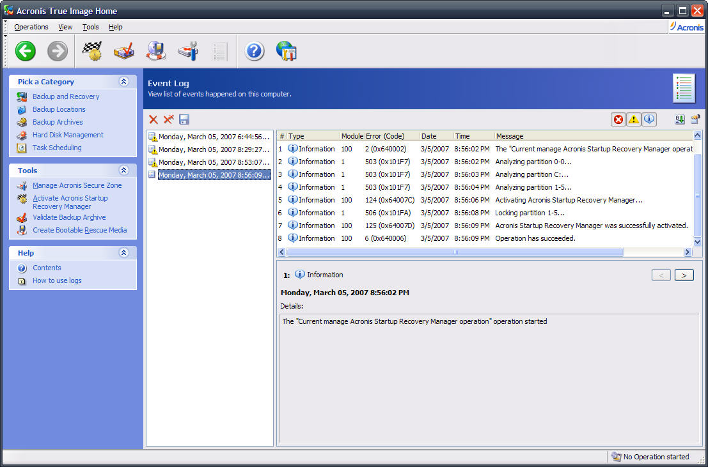Sort by the Message column header
This screenshot has width=708, height=467.
pos(593,136)
